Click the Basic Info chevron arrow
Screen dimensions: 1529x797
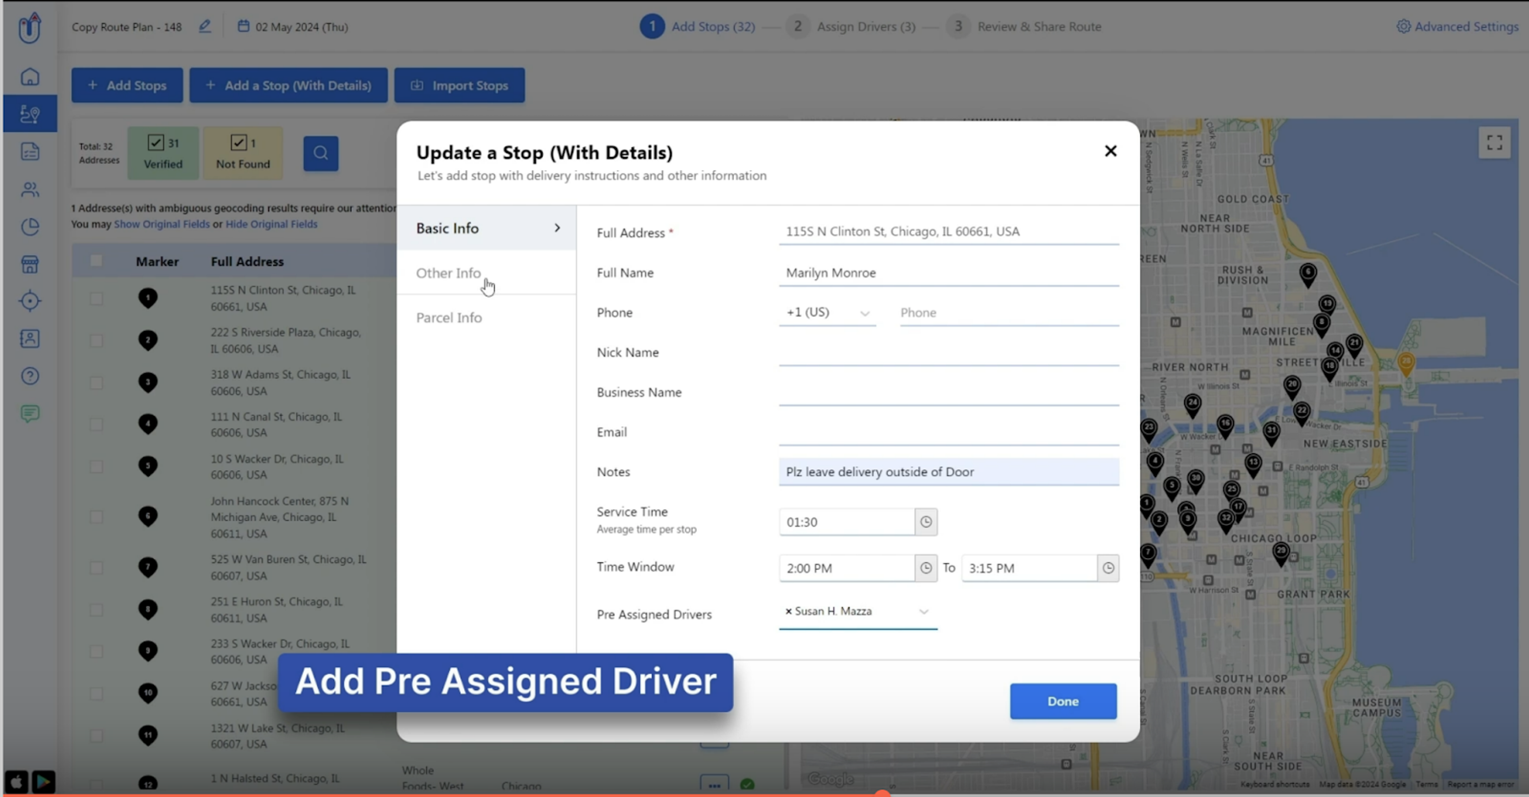click(x=557, y=228)
